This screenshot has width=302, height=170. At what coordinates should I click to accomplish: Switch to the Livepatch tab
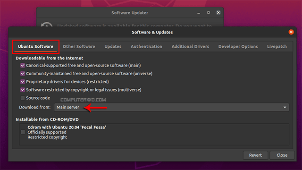pos(277,46)
